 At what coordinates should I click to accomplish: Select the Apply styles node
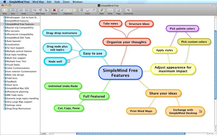(x=164, y=50)
